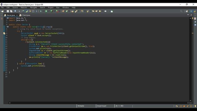Open the Task List side icon
The width and height of the screenshot is (197, 111).
pos(195,18)
